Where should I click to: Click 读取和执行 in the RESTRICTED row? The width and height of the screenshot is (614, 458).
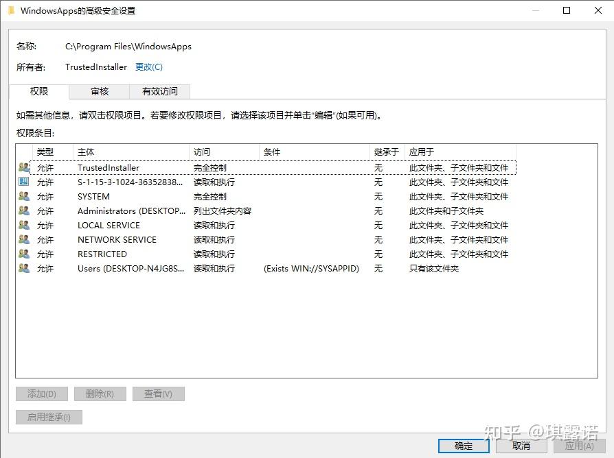point(214,254)
